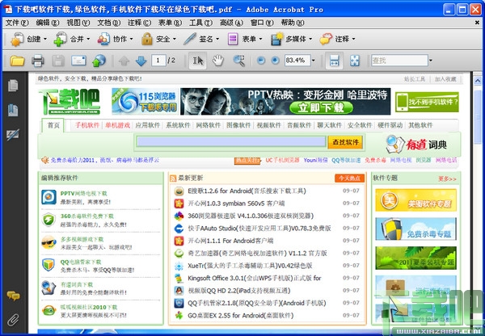The height and width of the screenshot is (336, 485).
Task: Click the Open file folder icon
Action: [x=17, y=61]
